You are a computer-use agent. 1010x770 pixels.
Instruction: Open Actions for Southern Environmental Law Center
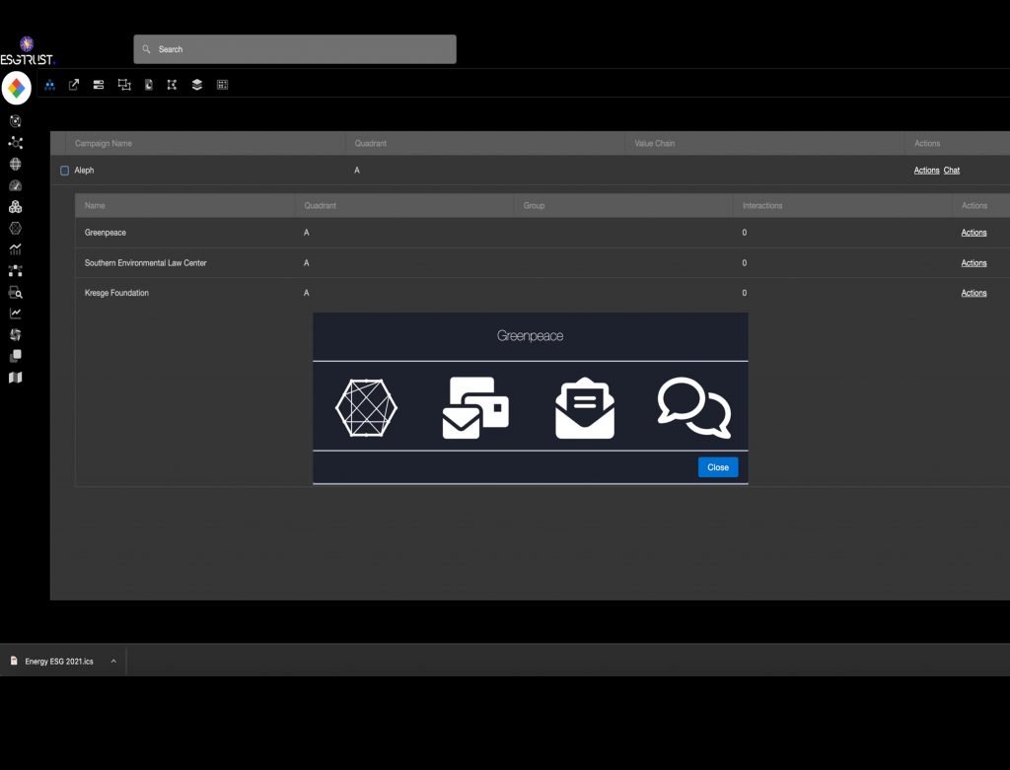[974, 262]
